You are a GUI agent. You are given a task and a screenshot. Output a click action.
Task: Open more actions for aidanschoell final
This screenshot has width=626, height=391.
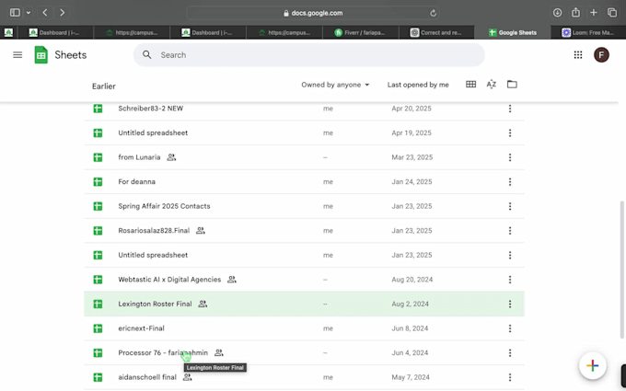pyautogui.click(x=510, y=377)
